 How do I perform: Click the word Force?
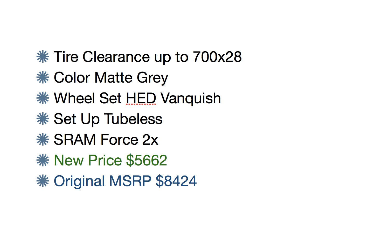tap(119, 140)
